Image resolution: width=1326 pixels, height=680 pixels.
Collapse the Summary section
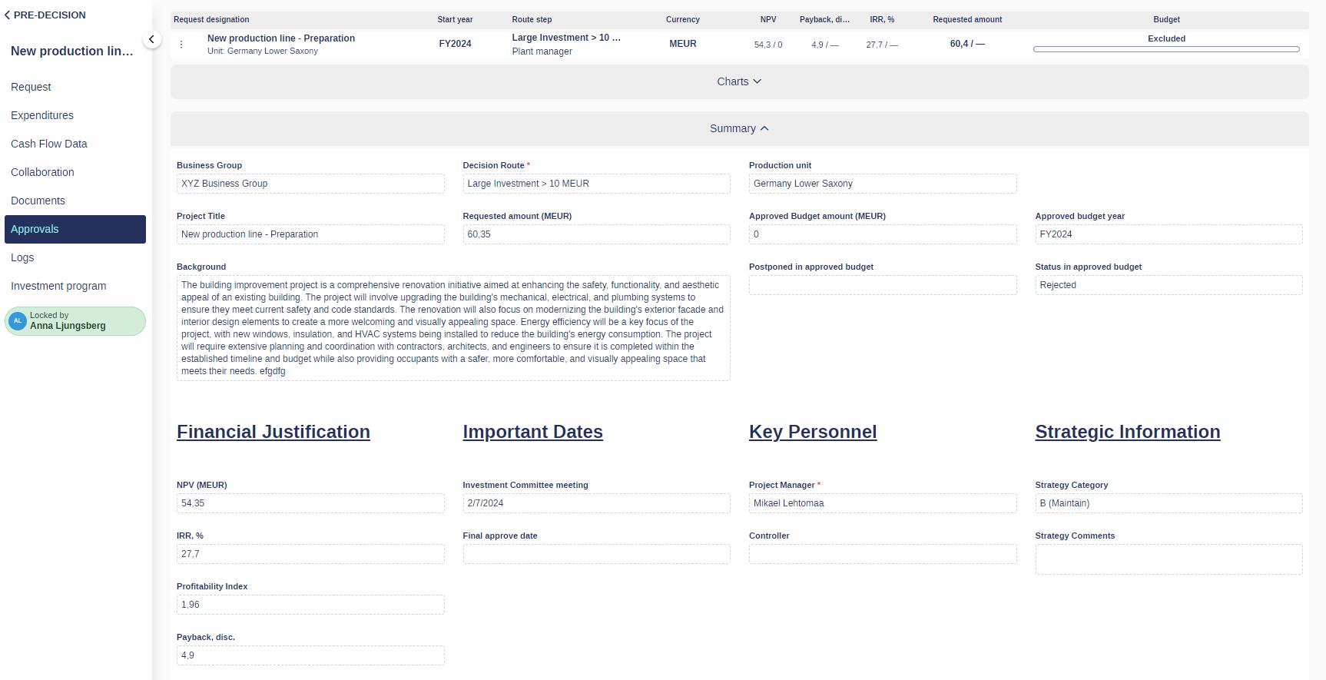pos(738,128)
